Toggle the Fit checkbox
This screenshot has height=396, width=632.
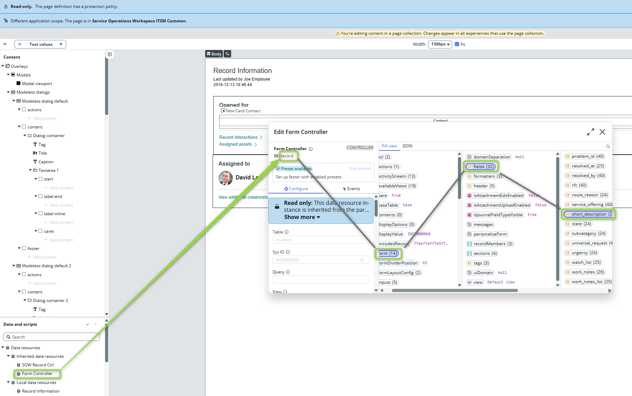[x=457, y=44]
